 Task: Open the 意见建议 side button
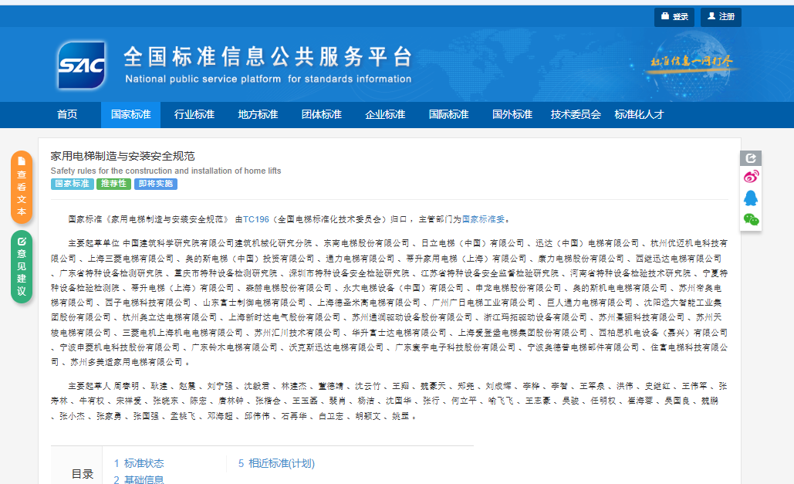click(22, 266)
